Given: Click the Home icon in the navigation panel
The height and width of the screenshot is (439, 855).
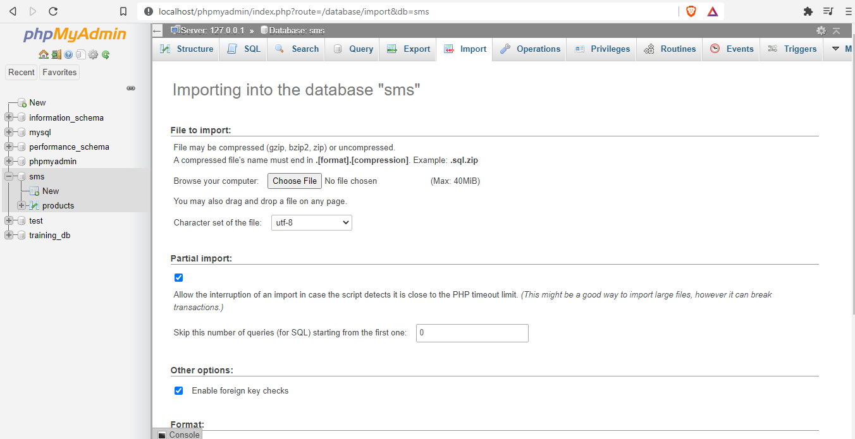Looking at the screenshot, I should pyautogui.click(x=44, y=54).
